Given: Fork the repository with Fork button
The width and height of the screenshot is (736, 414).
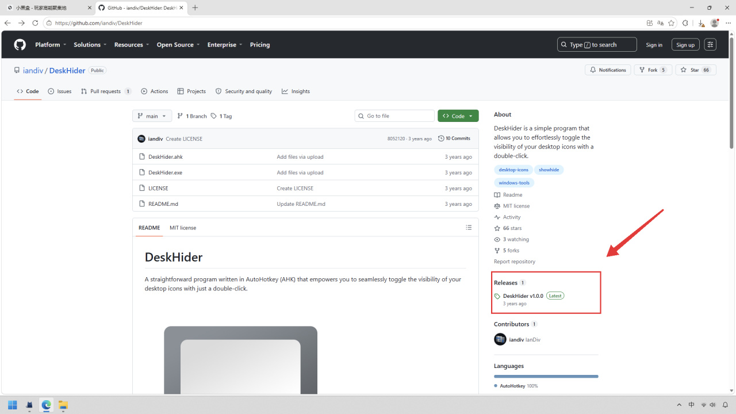Looking at the screenshot, I should tap(653, 70).
